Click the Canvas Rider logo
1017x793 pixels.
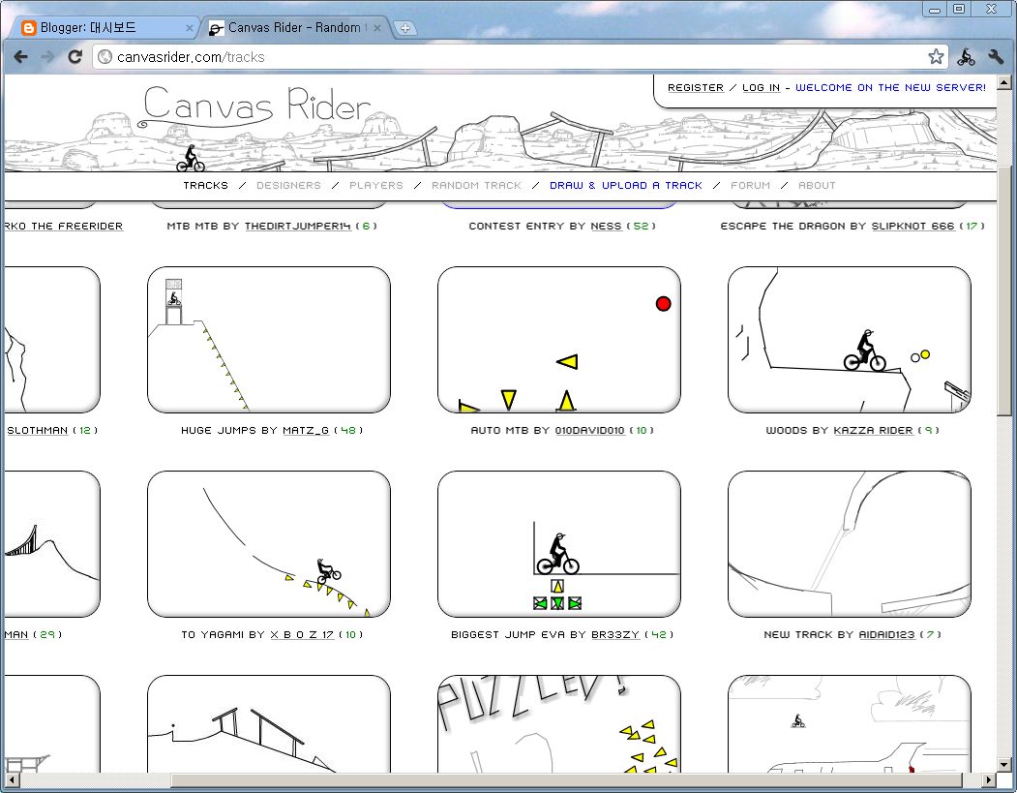pos(256,107)
